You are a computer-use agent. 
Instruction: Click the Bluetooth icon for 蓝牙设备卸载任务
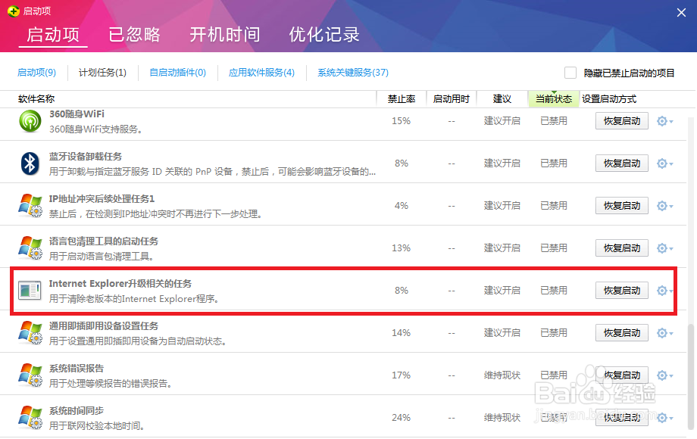(30, 163)
